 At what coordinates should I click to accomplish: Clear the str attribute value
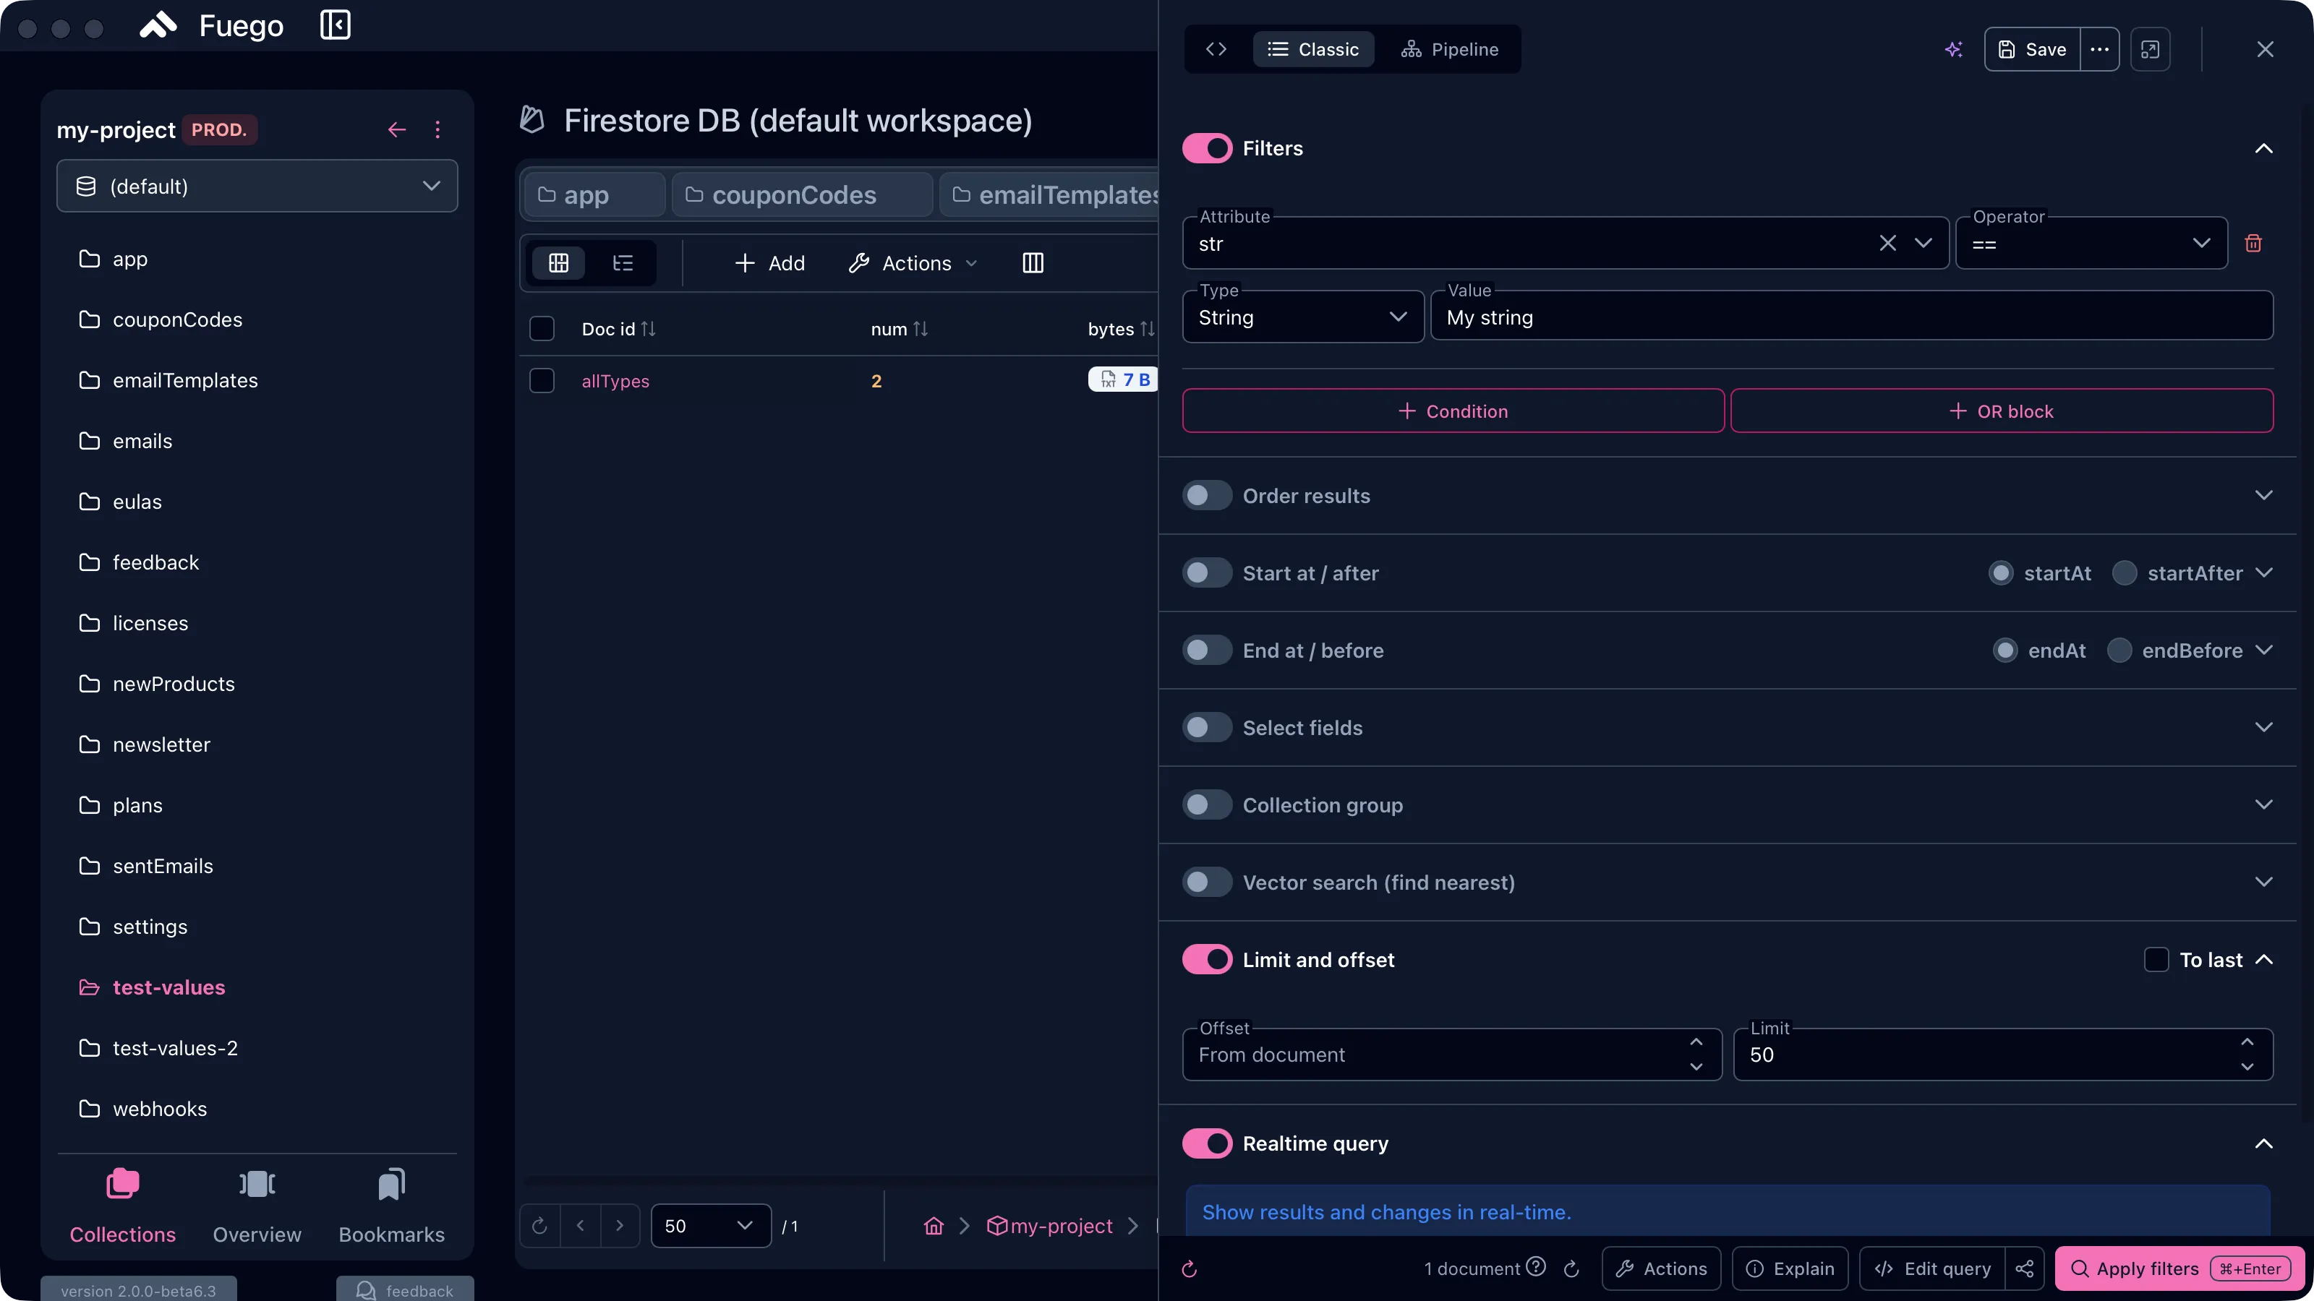coord(1887,244)
